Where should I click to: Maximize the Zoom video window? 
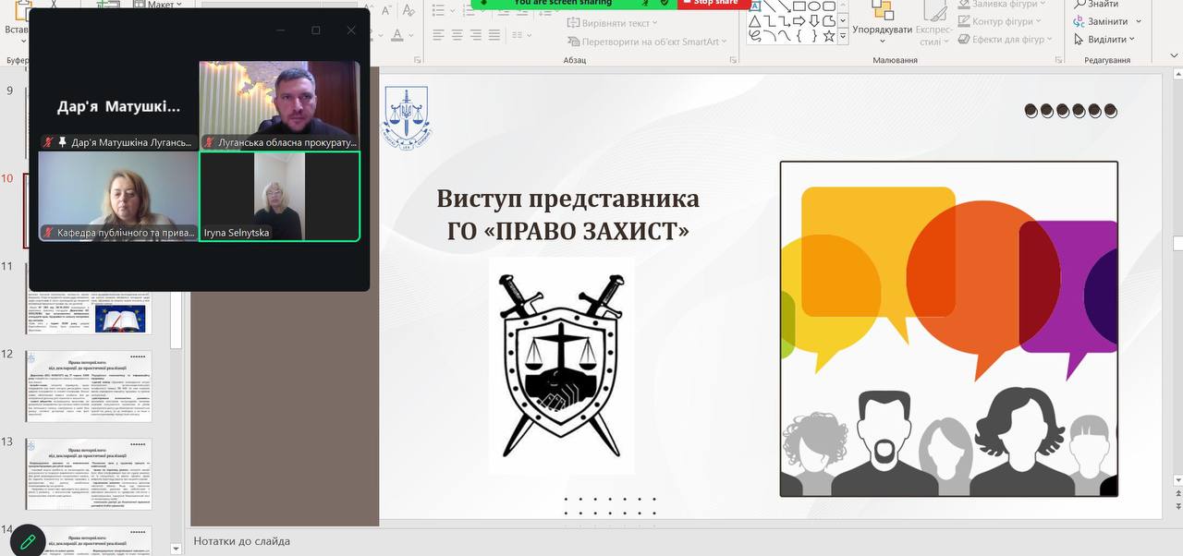pos(315,30)
